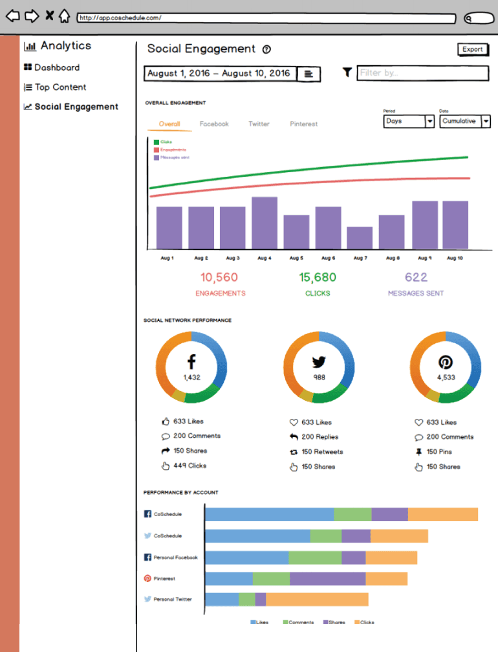Expand the Period Days dropdown
Viewport: 498px width, 652px height.
[429, 121]
